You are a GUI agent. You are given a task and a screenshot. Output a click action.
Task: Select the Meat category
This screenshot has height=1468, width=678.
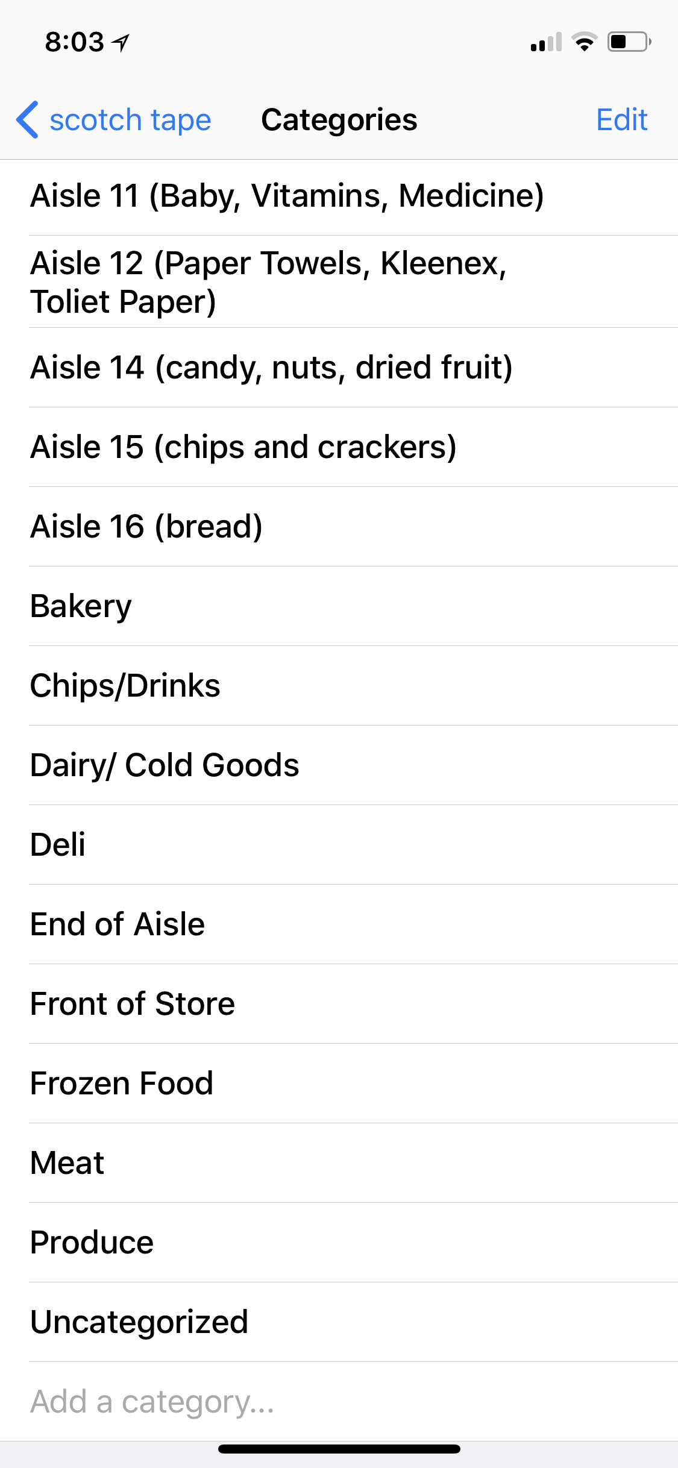click(x=67, y=1163)
